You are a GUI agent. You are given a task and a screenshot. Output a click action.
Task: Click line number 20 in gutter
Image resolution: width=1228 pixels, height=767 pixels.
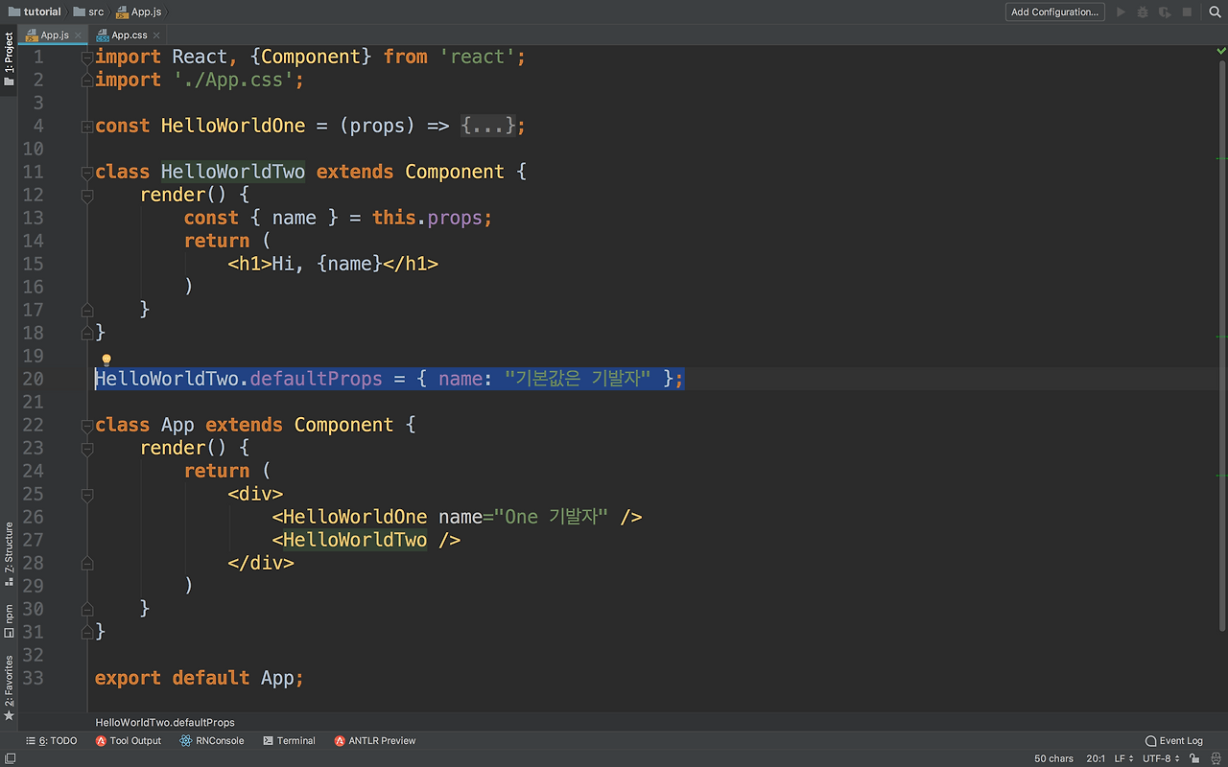[33, 379]
